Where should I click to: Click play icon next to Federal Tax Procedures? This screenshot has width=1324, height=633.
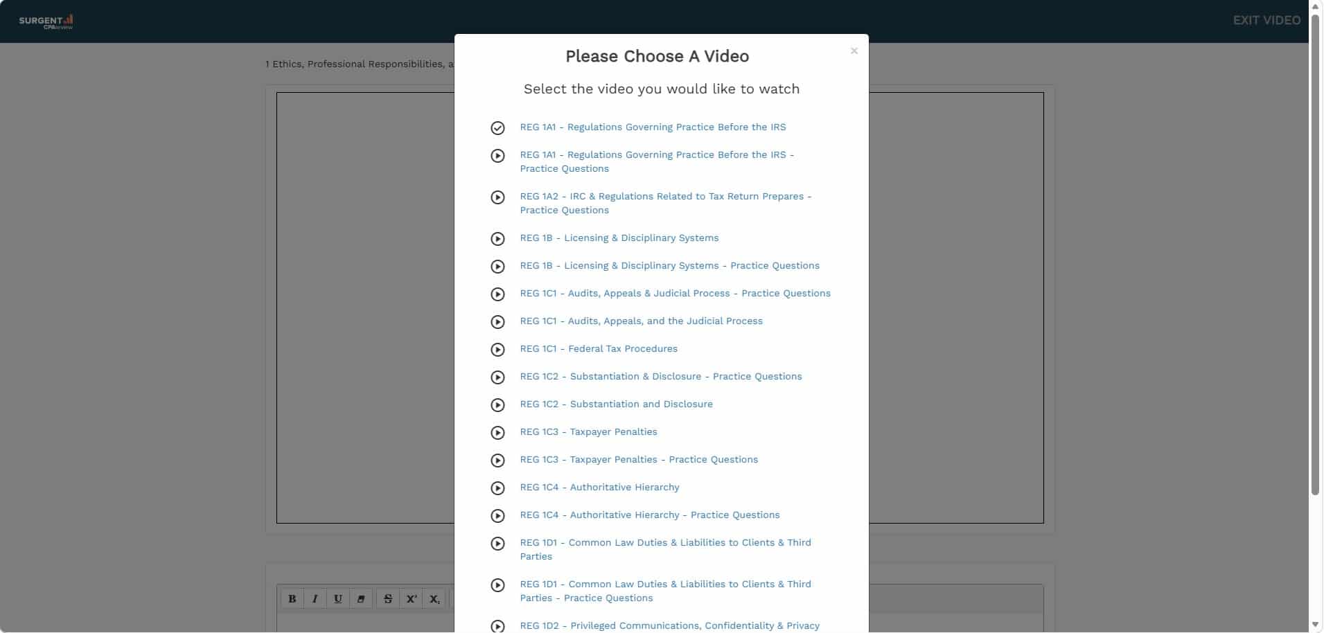pyautogui.click(x=497, y=350)
